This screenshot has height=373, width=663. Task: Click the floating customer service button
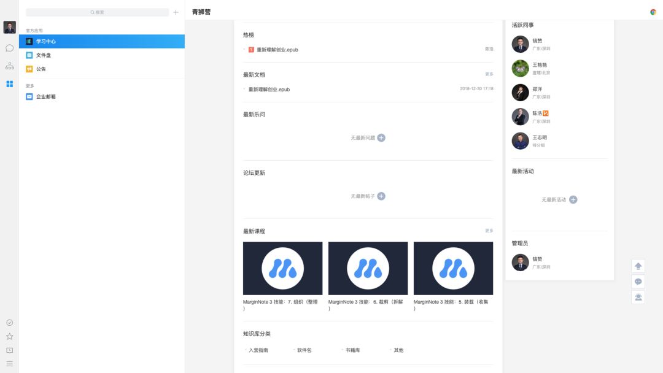638,298
